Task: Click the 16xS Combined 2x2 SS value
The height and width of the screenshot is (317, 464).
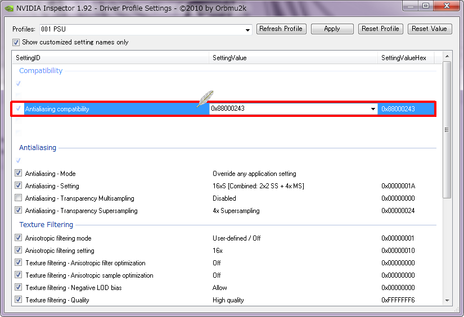Action: tap(258, 186)
